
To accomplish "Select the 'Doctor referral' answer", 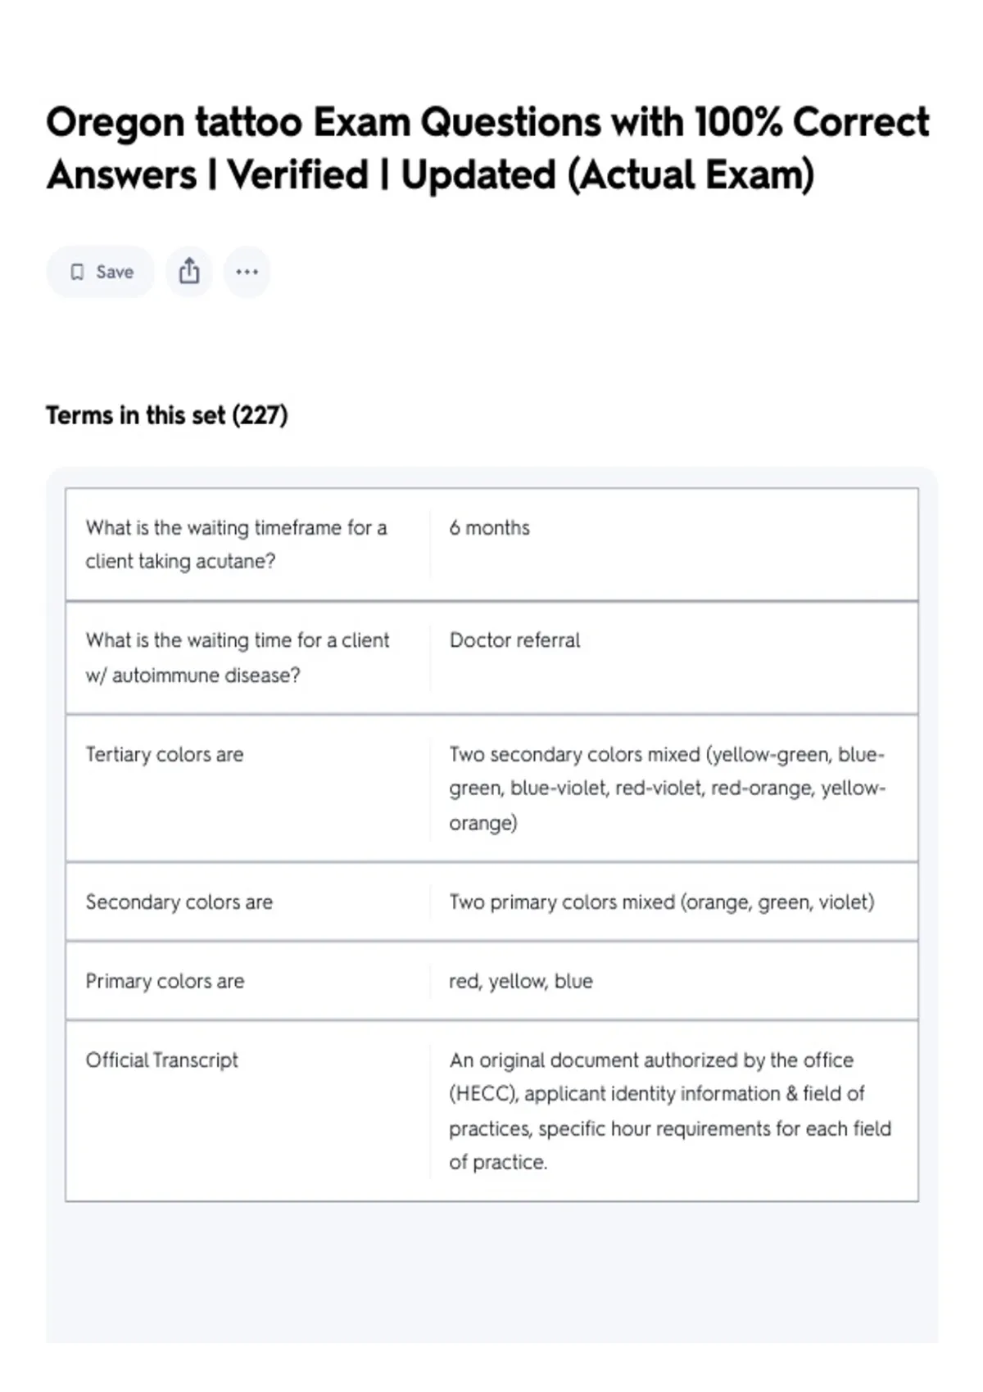I will [514, 640].
